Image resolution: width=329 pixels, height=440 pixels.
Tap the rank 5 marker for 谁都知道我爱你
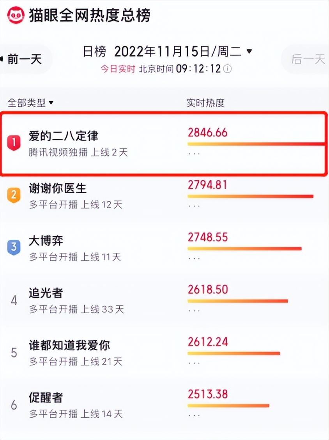click(x=14, y=352)
